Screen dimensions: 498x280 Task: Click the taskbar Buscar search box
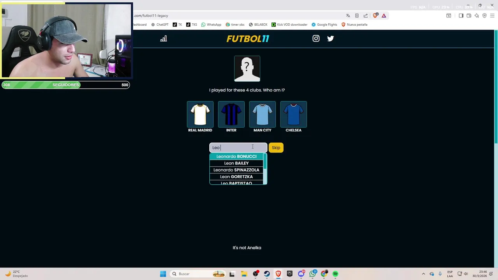(x=198, y=274)
